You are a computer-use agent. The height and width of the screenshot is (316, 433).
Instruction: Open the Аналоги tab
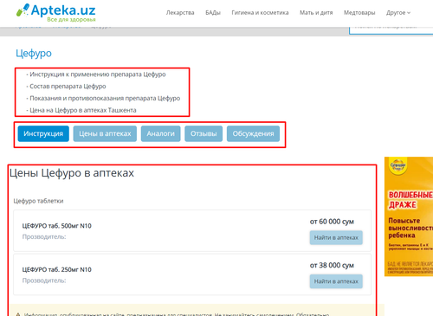click(x=160, y=133)
